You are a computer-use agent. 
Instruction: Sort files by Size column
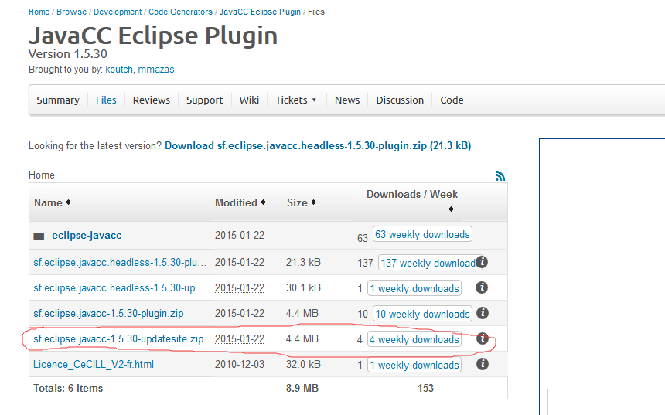pos(301,202)
